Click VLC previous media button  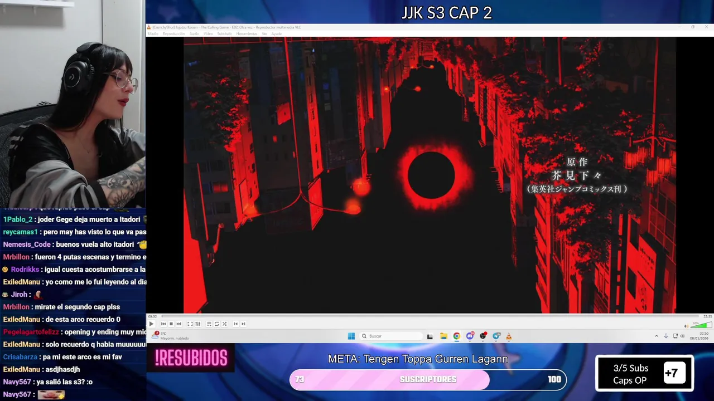click(x=163, y=324)
